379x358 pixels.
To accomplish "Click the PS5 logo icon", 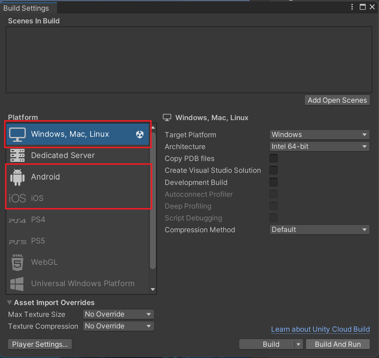I will click(x=17, y=242).
